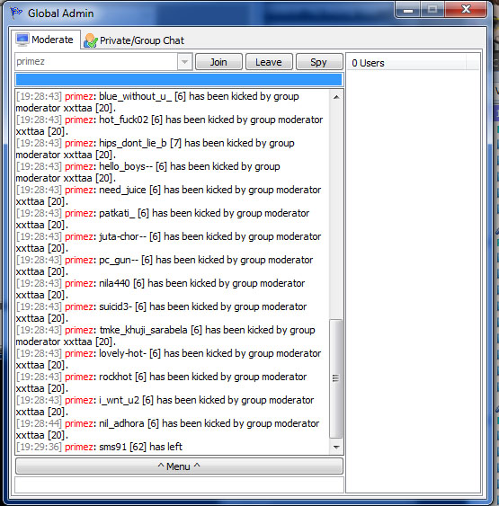Screen dimensions: 499x506
Task: Click the need_juice kicked message
Action: [x=168, y=196]
